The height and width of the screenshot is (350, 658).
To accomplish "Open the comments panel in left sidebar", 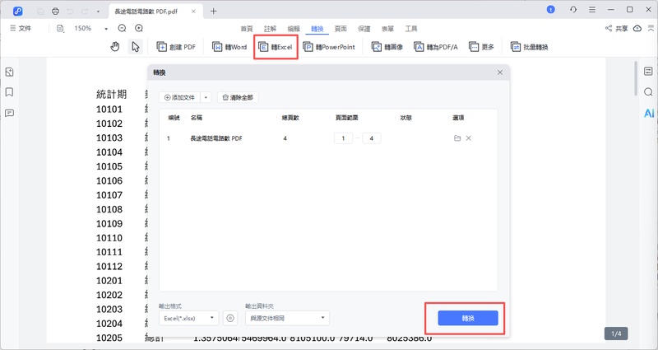I will (x=9, y=113).
